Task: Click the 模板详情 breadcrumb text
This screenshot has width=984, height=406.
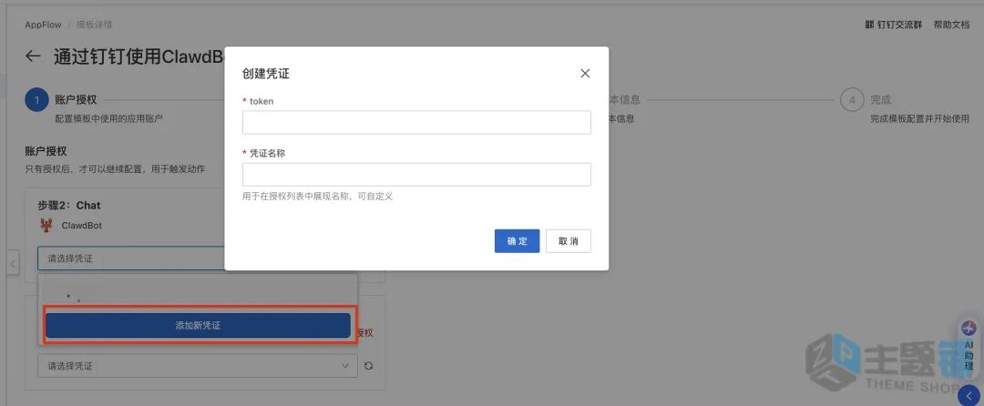Action: point(94,25)
